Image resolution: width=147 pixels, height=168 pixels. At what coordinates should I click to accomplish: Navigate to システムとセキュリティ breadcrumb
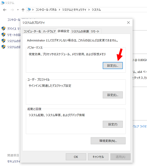(74, 10)
